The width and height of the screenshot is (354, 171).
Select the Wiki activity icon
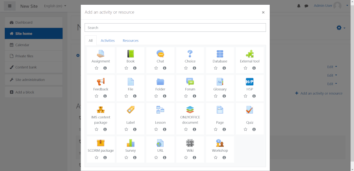point(190,143)
